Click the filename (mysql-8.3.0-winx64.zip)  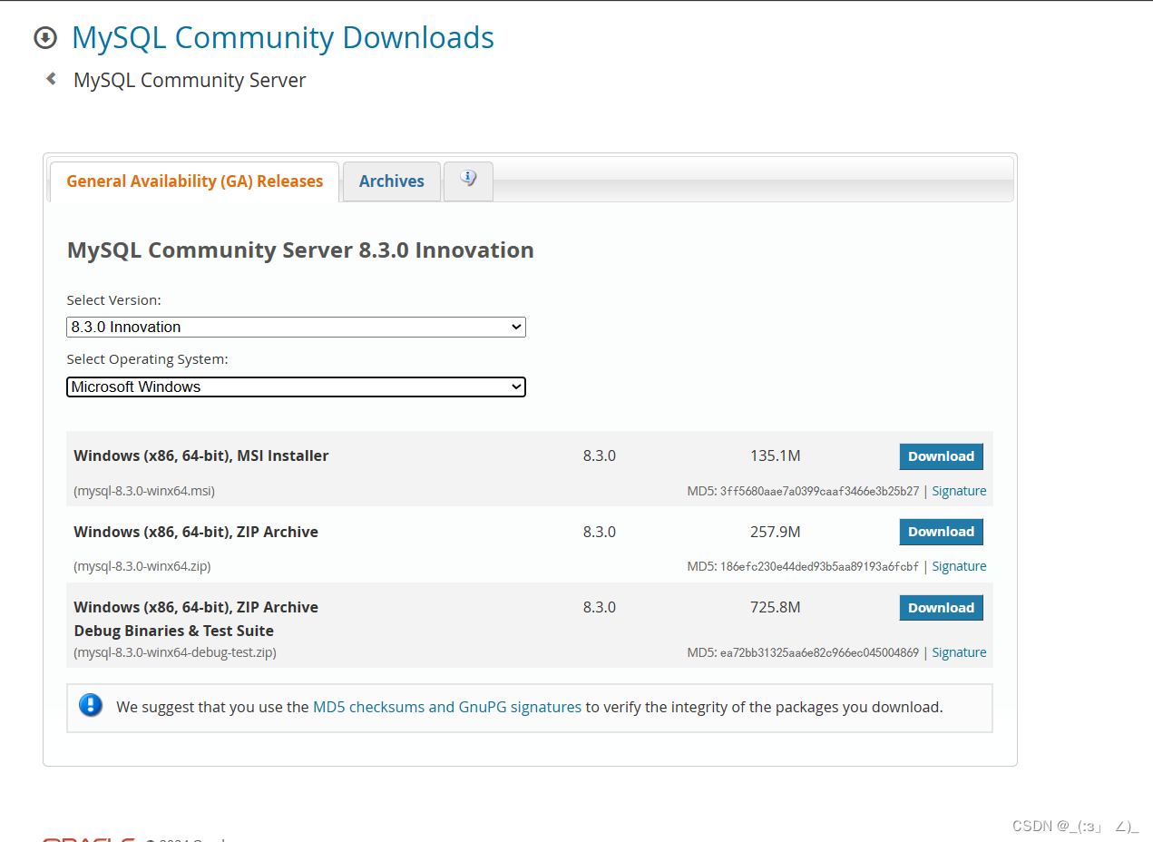(x=142, y=566)
